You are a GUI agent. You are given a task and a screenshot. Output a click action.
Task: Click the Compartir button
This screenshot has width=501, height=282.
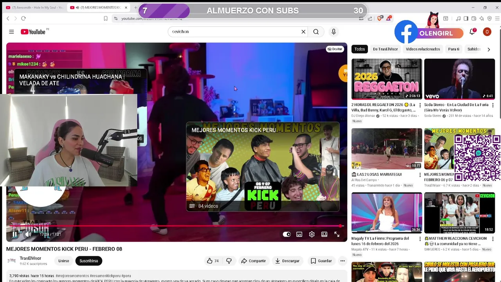pos(253,261)
